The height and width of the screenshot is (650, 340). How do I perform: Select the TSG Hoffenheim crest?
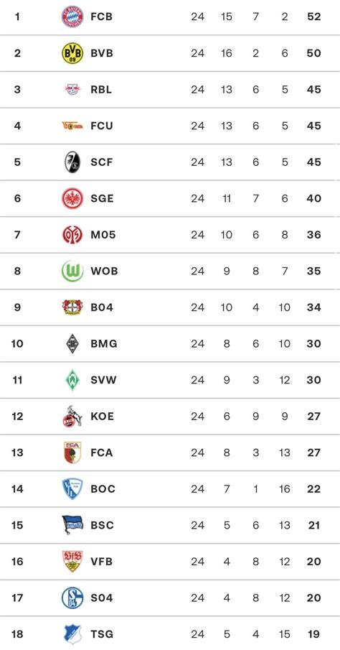coord(72,633)
